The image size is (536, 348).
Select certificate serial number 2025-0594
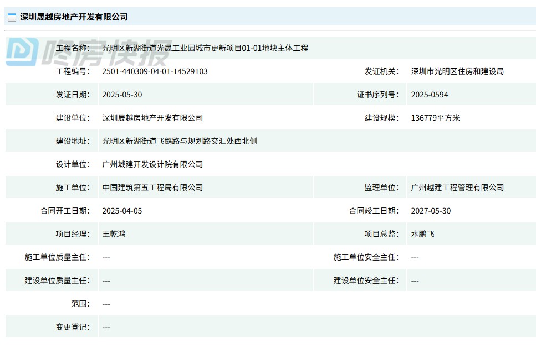[430, 95]
